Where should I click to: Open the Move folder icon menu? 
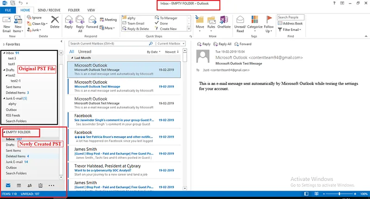coord(200,20)
